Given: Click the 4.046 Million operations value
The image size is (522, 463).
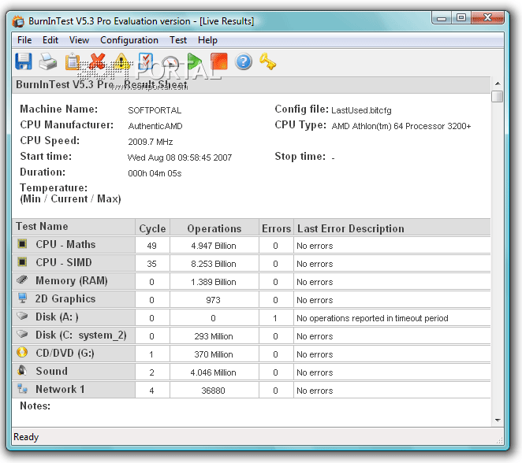Looking at the screenshot, I should coord(214,372).
